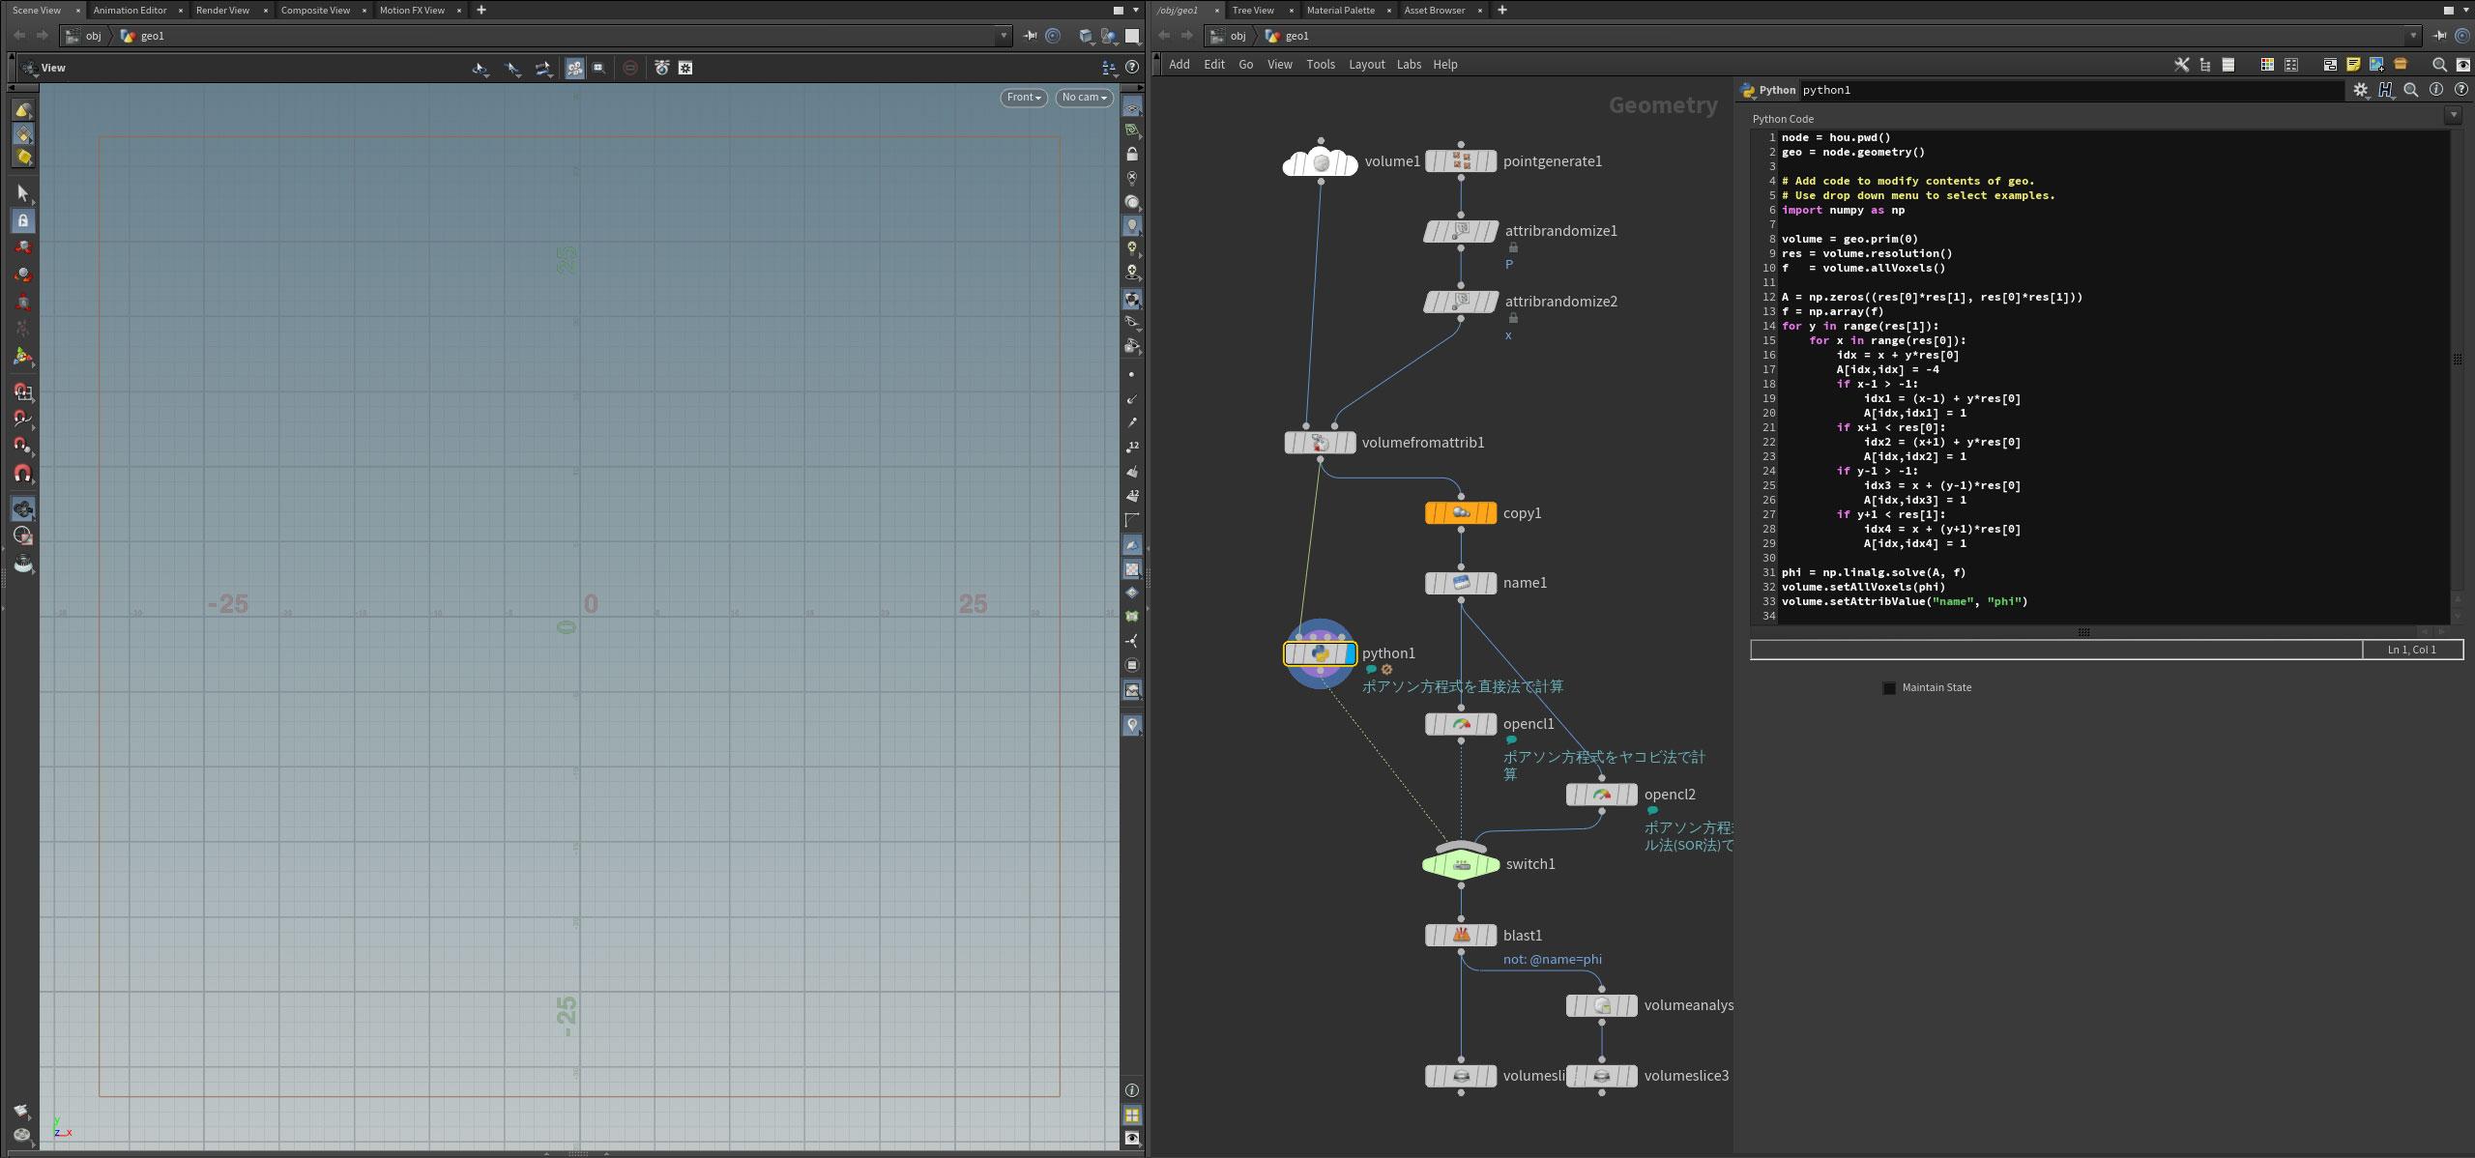The image size is (2475, 1158).
Task: Click the python1 node name field
Action: (x=2071, y=90)
